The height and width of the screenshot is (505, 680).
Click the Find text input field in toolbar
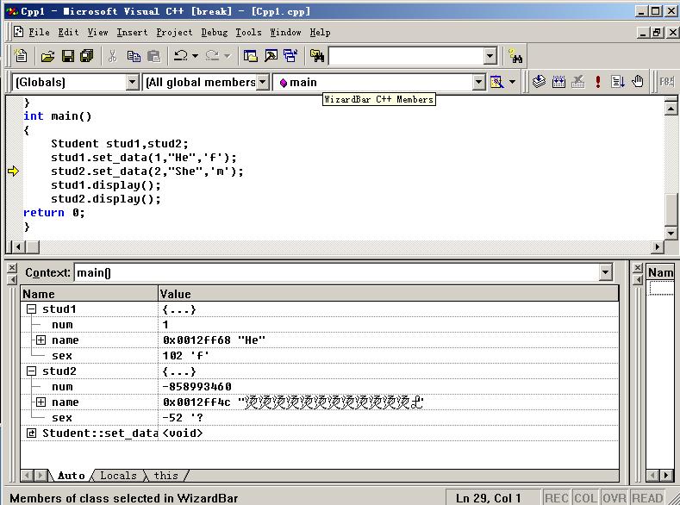[405, 56]
